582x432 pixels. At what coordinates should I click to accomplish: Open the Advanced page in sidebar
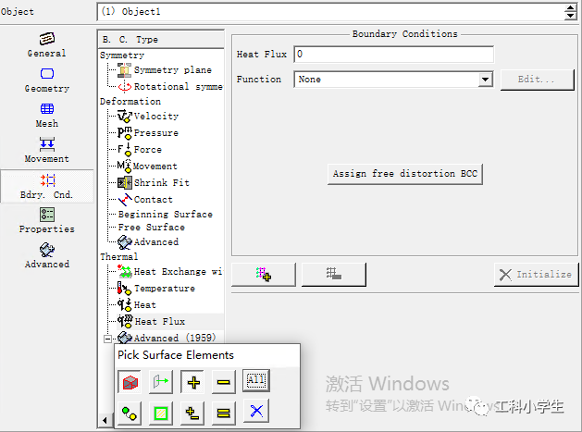pos(47,255)
